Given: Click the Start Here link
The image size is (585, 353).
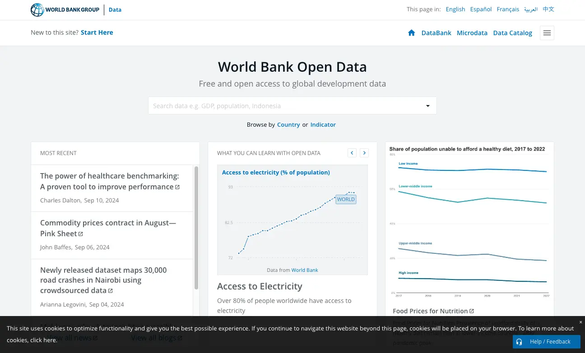Looking at the screenshot, I should pyautogui.click(x=97, y=32).
